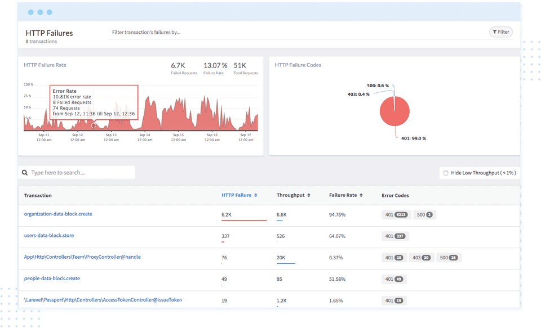Sort by Failure Rate column arrows
This screenshot has height=328, width=541.
point(361,195)
